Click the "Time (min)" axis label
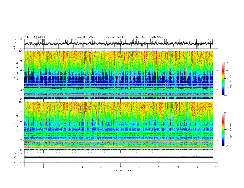244x188 pixels. (x=123, y=170)
